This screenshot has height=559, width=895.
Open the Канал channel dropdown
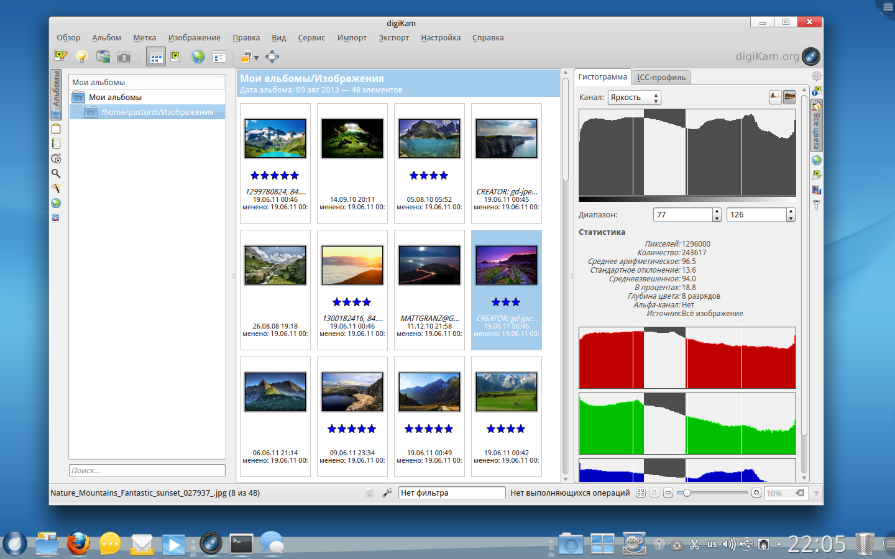(x=634, y=98)
